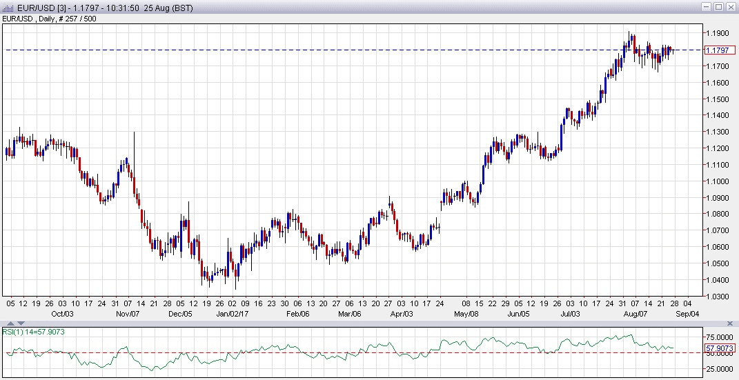
Task: Close the EUR/USD chart window
Action: [x=730, y=7]
